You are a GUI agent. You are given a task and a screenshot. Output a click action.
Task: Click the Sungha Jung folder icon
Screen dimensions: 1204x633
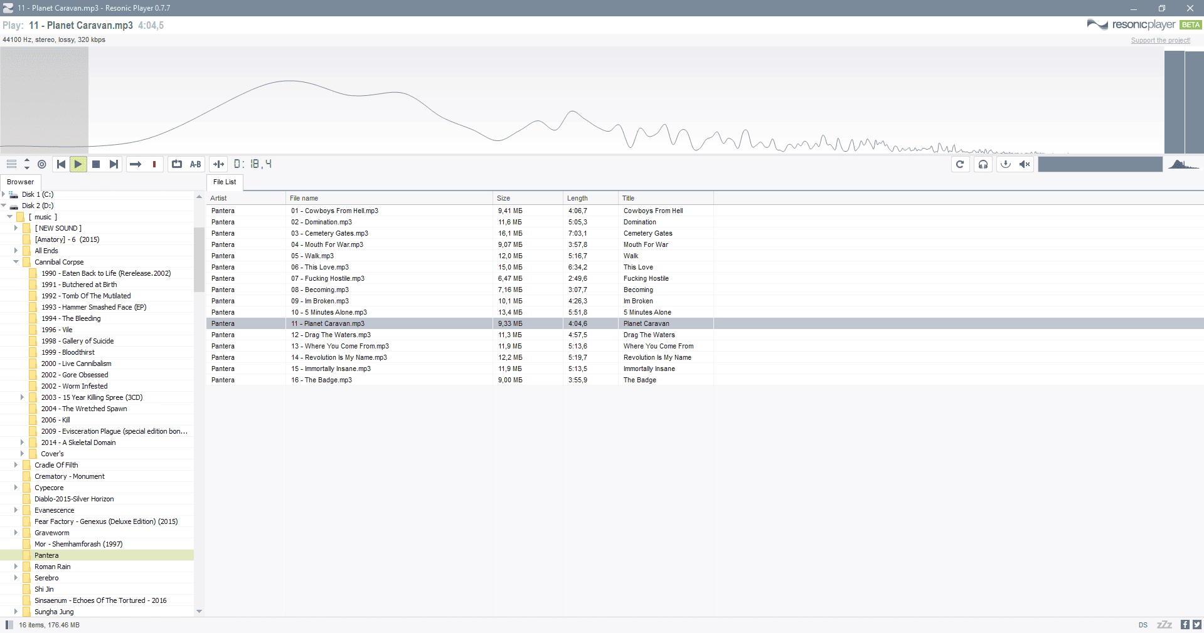[26, 612]
